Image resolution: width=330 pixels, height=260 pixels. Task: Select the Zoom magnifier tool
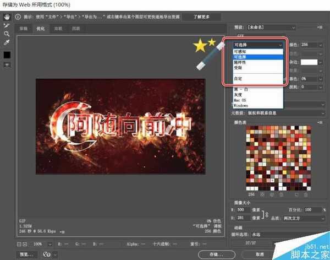click(x=7, y=34)
